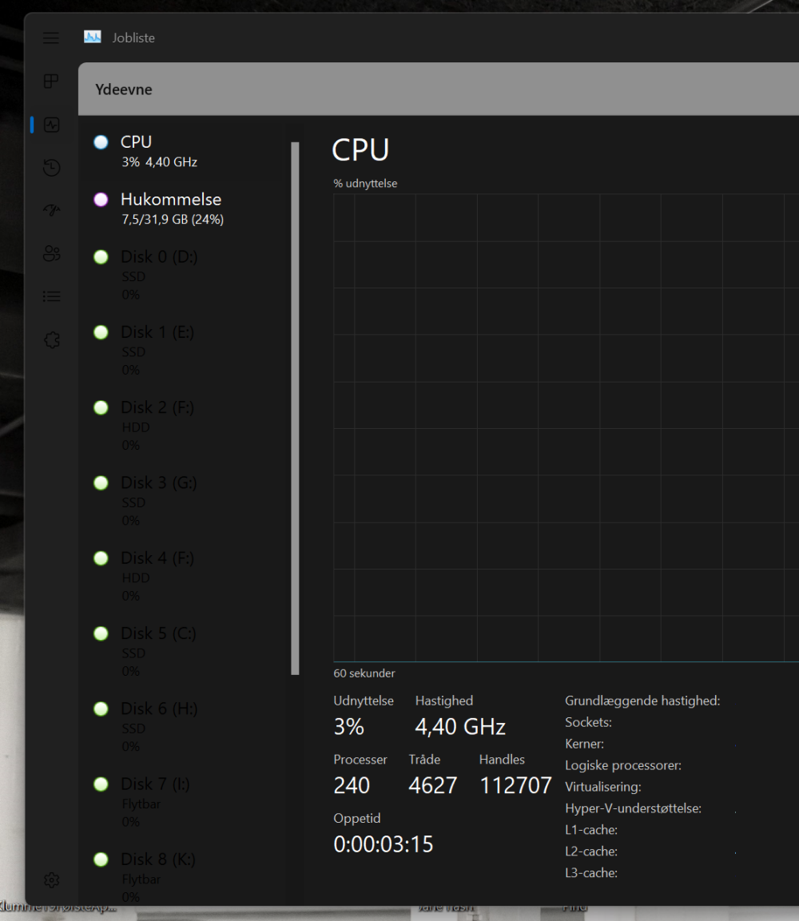Image resolution: width=799 pixels, height=921 pixels.
Task: Open Settings gear in the sidebar
Action: [51, 880]
